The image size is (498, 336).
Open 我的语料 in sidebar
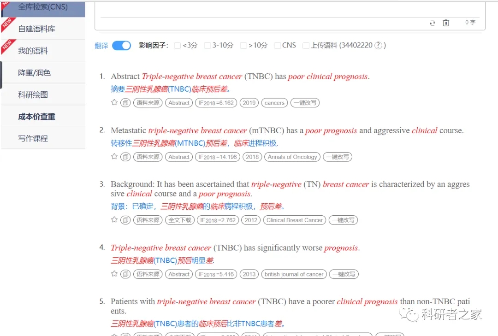tap(43, 51)
